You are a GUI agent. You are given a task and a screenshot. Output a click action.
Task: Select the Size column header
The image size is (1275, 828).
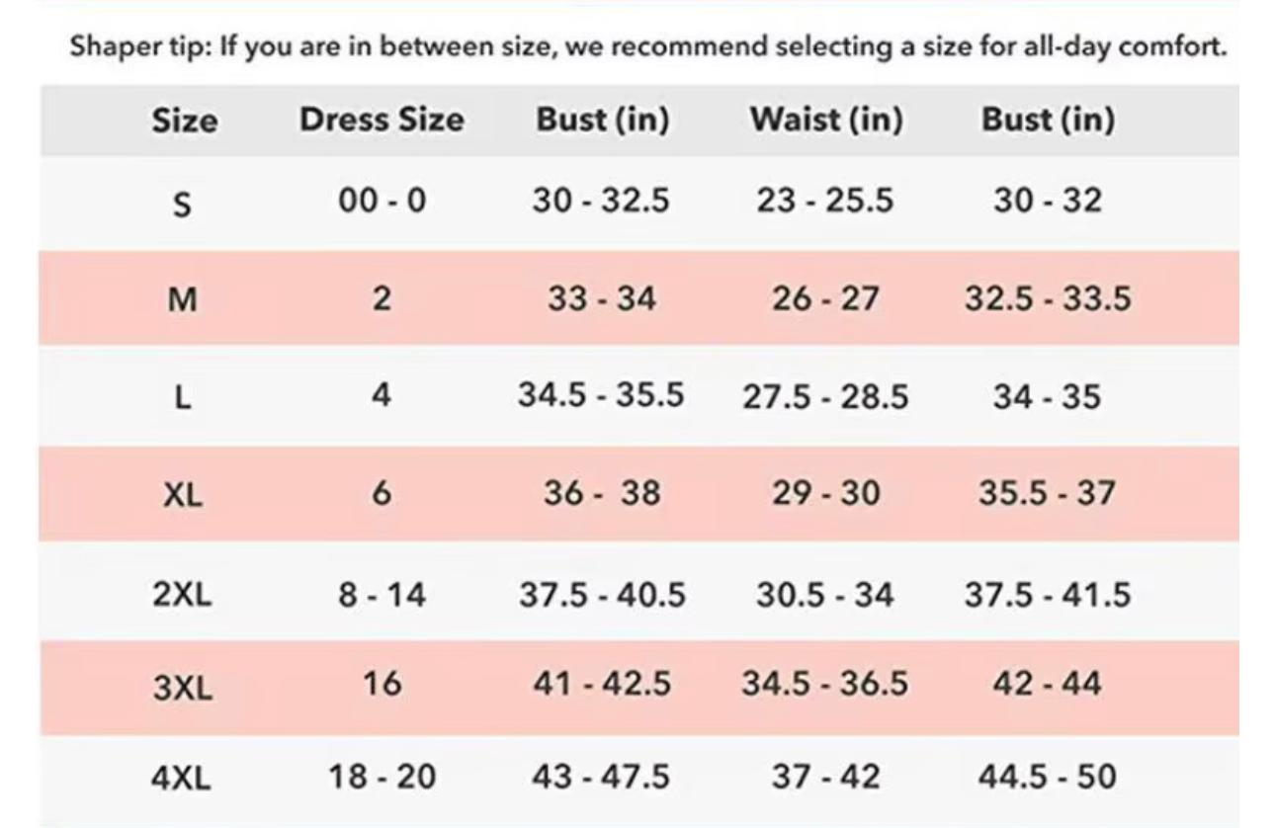(x=184, y=121)
